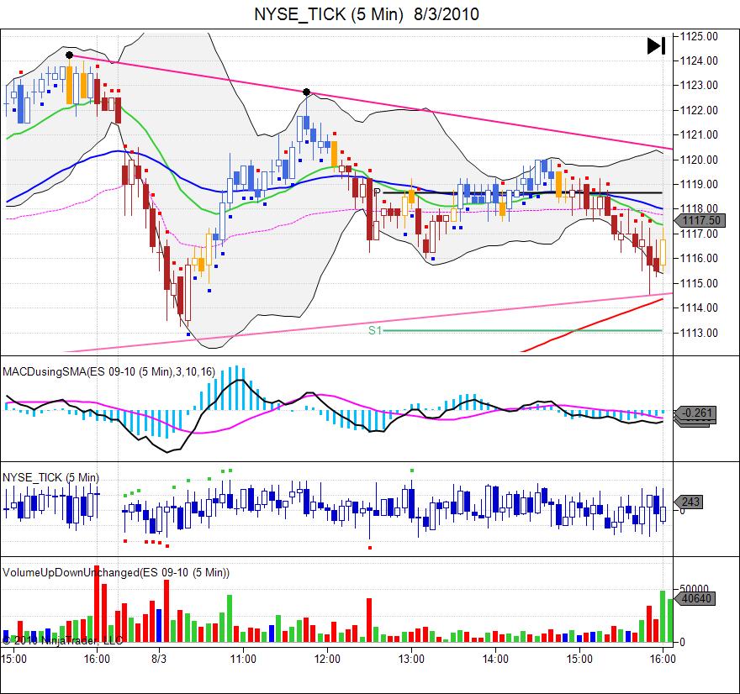
Task: Select the second black trendline anchor dot
Action: point(307,92)
